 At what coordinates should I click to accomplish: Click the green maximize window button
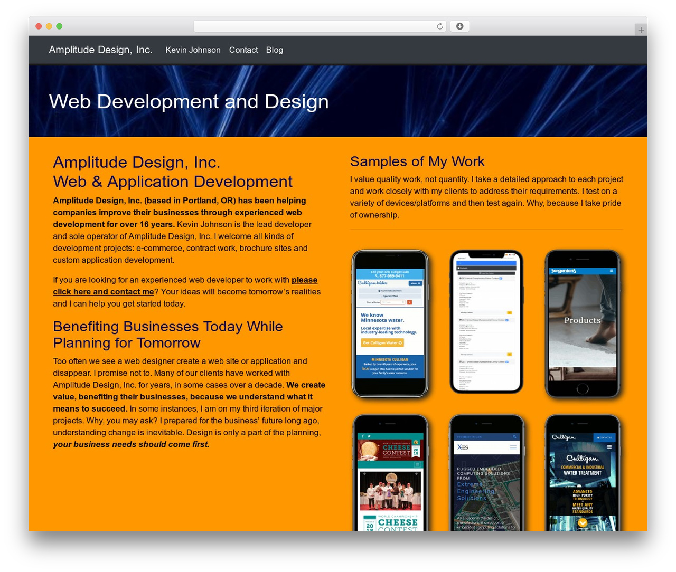(59, 26)
